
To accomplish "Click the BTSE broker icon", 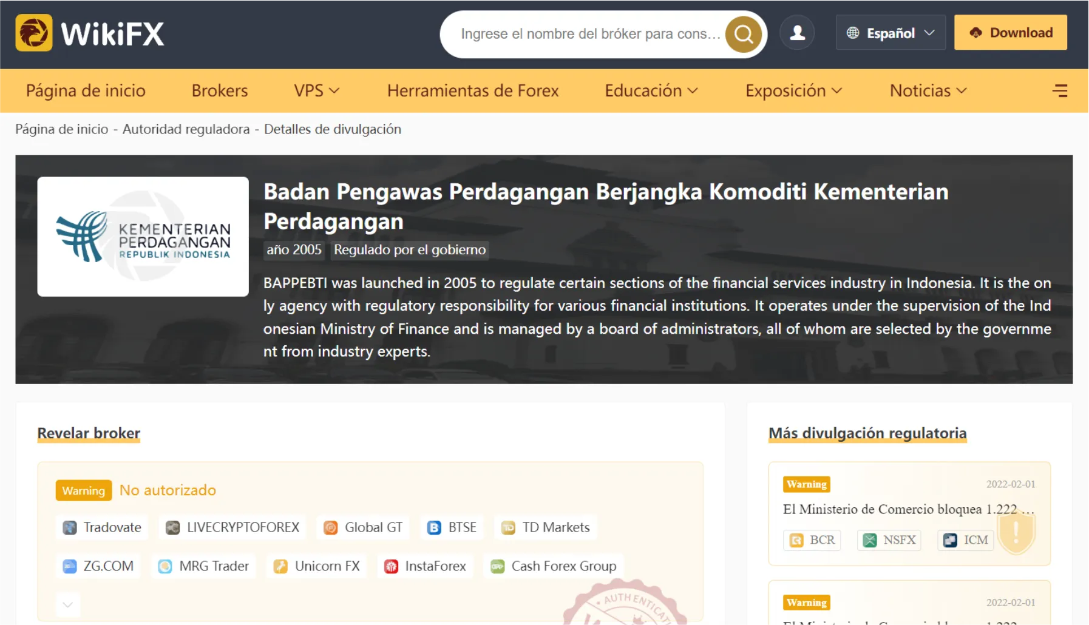I will (x=434, y=527).
